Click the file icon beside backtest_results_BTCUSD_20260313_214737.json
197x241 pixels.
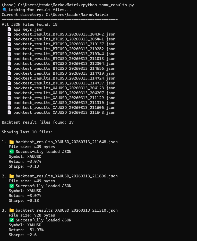click(x=9, y=83)
